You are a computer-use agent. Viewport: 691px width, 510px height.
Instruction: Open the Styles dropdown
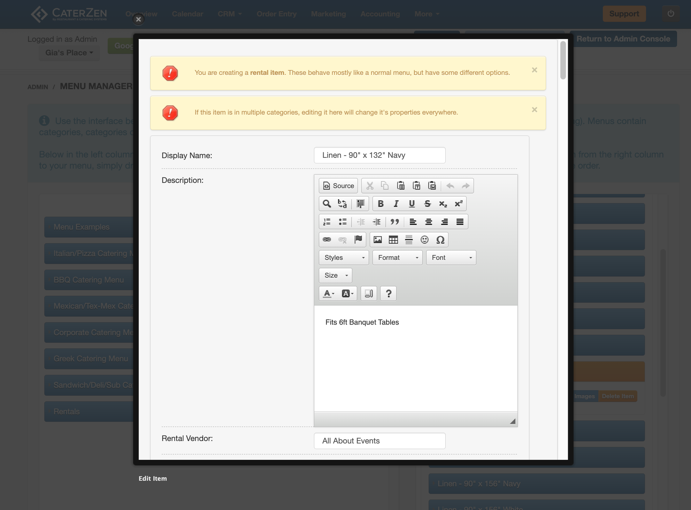344,258
